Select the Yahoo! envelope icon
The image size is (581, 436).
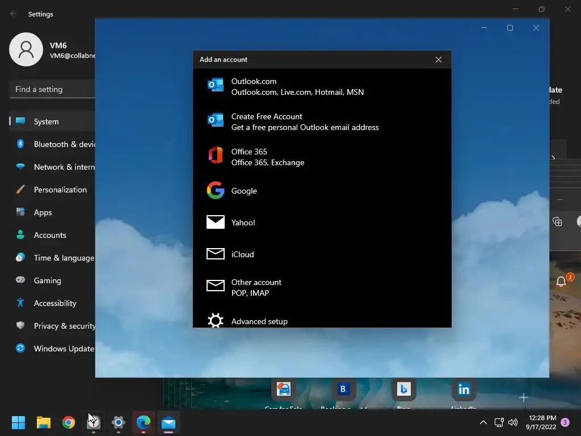point(215,222)
